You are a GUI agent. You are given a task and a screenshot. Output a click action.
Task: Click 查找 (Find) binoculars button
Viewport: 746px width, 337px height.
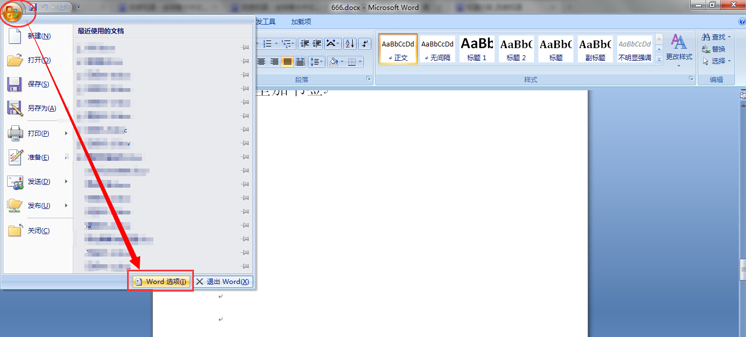pos(716,37)
